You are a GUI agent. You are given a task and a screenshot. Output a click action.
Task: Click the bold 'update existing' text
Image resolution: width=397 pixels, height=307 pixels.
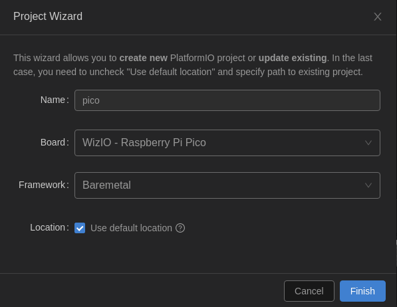(293, 58)
